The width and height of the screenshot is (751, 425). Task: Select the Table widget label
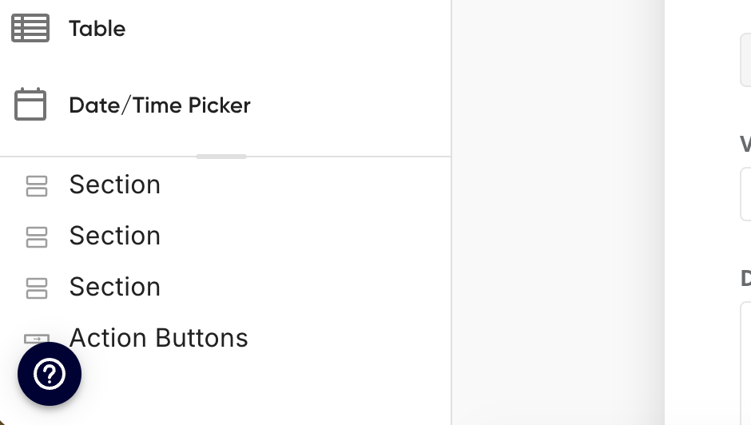(x=97, y=29)
